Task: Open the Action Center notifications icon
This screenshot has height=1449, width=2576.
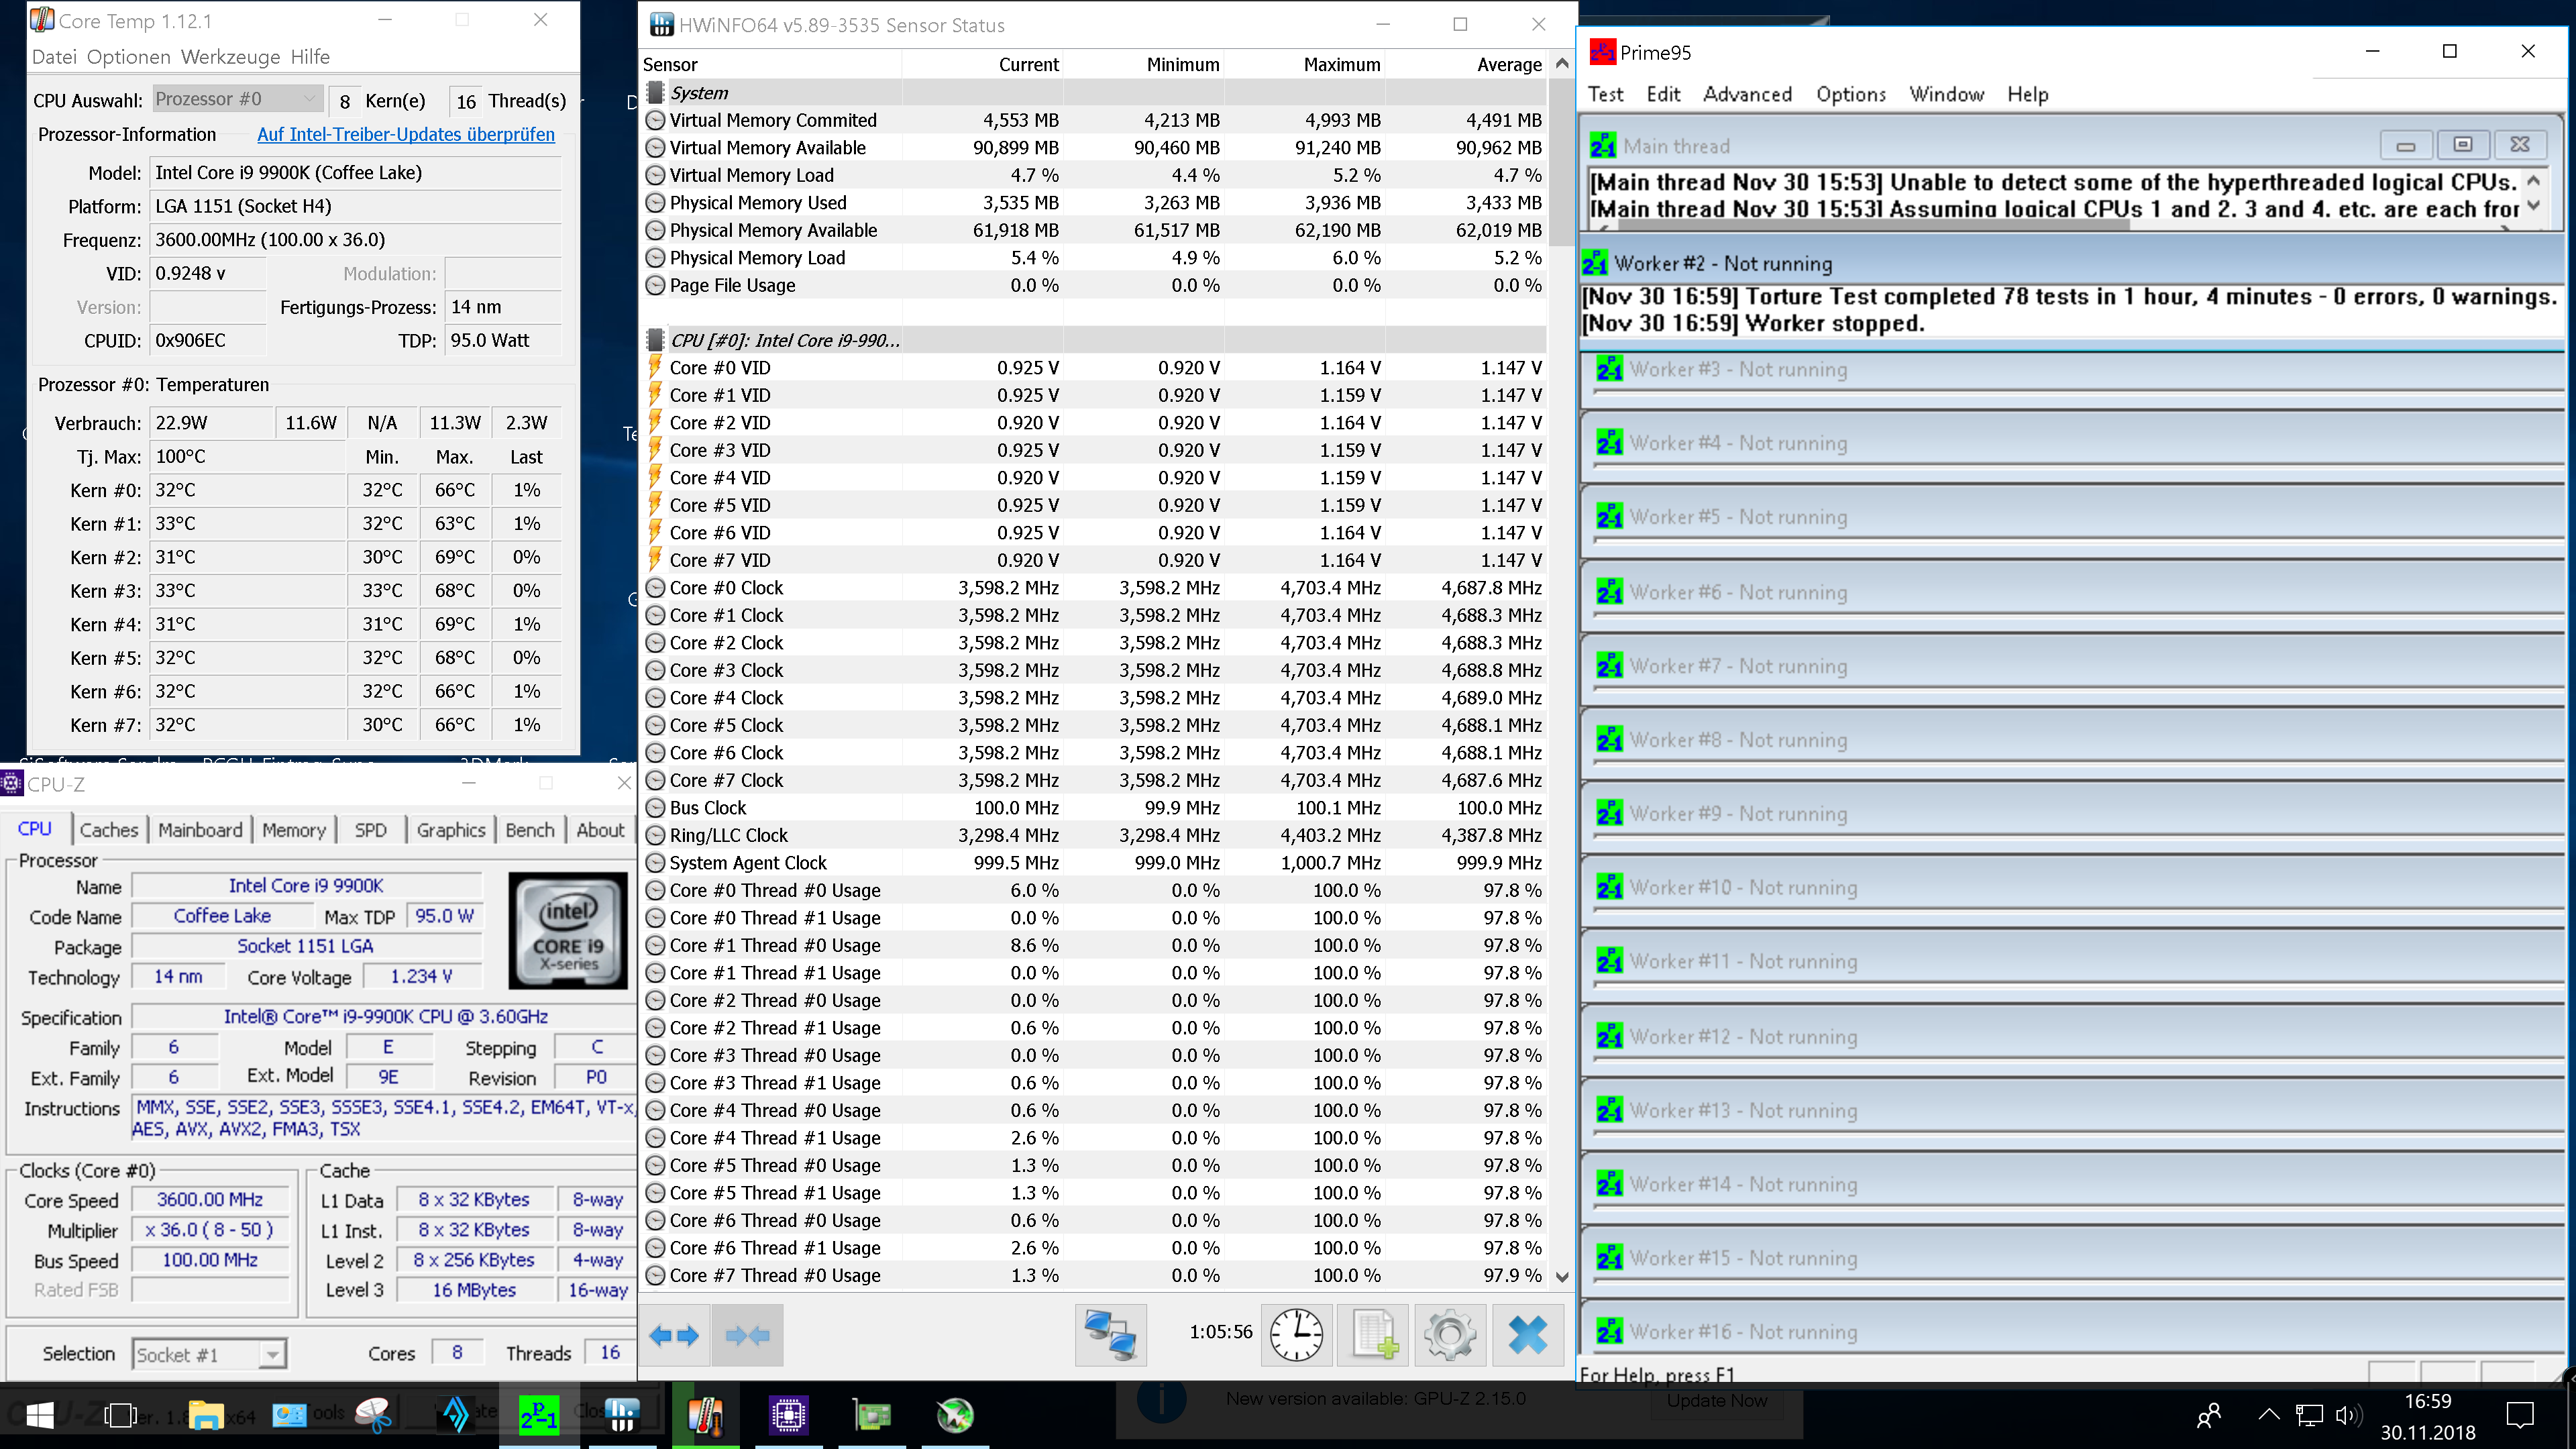Action: coord(2520,1415)
